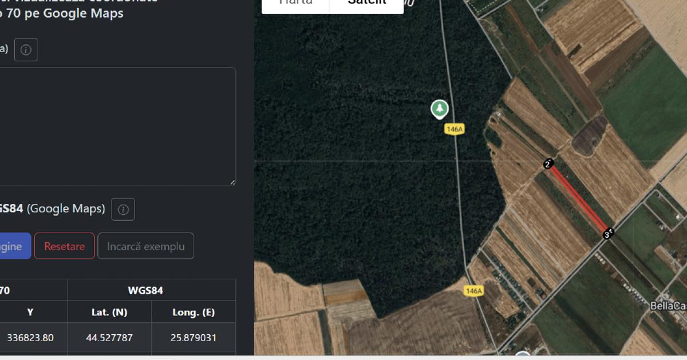
Task: Click the BellaCasa place label on map
Action: [668, 306]
